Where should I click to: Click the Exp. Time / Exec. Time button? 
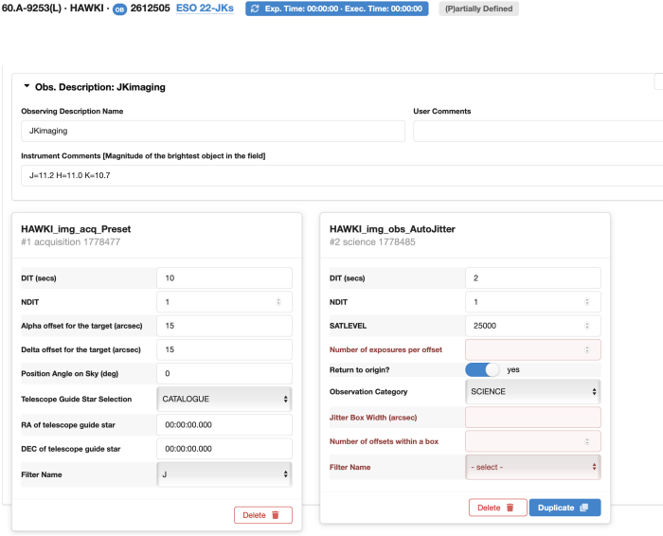(x=336, y=9)
